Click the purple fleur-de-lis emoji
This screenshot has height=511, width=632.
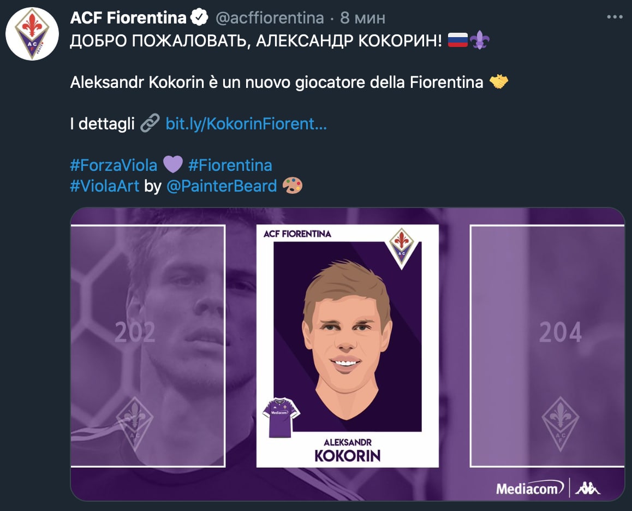[x=479, y=40]
